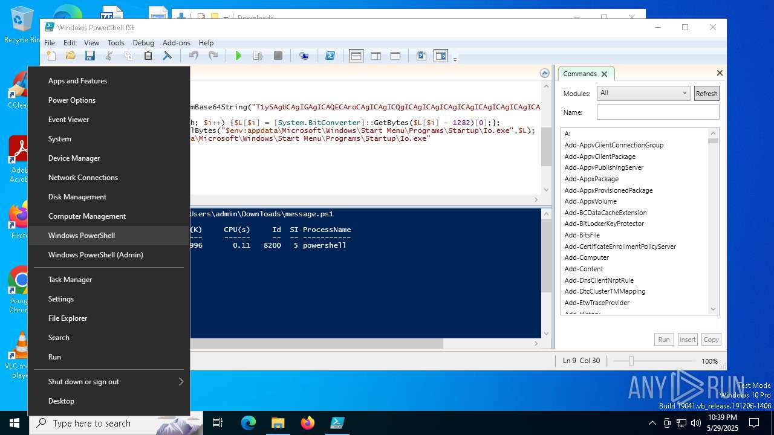Launch Windows PowerShell (Admin)
Screen dimensions: 774x435
click(x=109, y=255)
